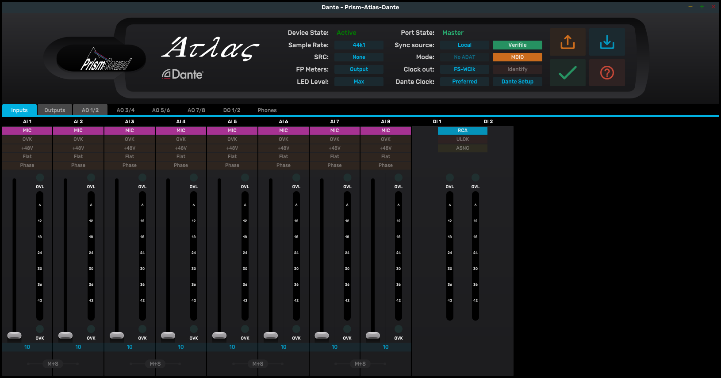Change AI 4 MIC input type selector

pos(181,131)
